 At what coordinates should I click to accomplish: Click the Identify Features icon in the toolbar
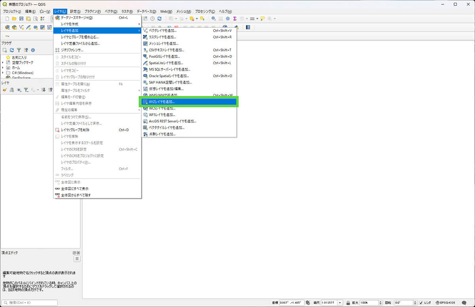214,19
